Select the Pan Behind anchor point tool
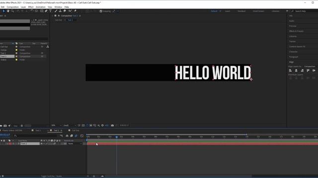The width and height of the screenshot is (318, 178). coord(36,11)
